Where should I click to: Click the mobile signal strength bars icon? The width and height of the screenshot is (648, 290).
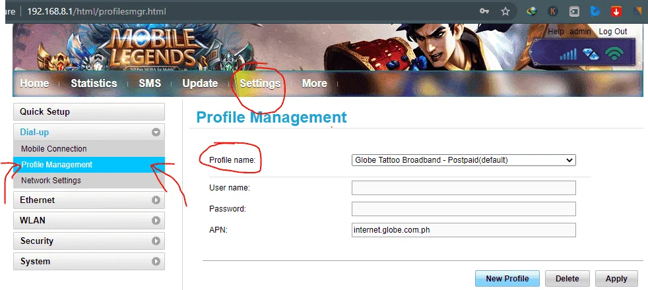click(568, 54)
